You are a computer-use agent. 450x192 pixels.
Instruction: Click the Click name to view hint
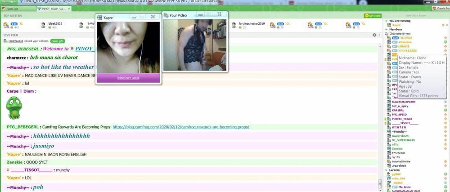click(x=400, y=34)
